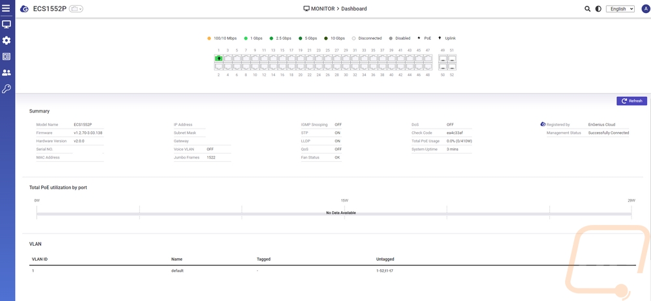This screenshot has width=651, height=301.
Task: Click the PoE utilization bar chart
Action: (x=333, y=213)
